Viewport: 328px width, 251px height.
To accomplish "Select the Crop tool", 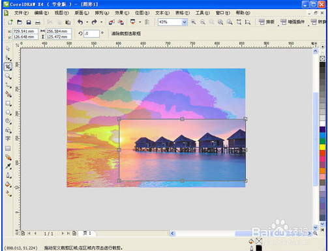I will (x=8, y=66).
